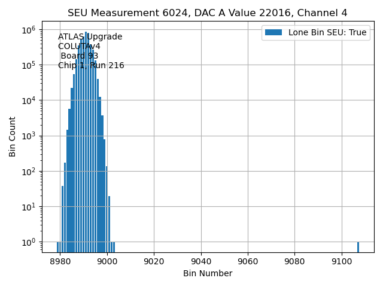Click the x-axis tick label 9080
The image size is (383, 287).
(x=294, y=262)
